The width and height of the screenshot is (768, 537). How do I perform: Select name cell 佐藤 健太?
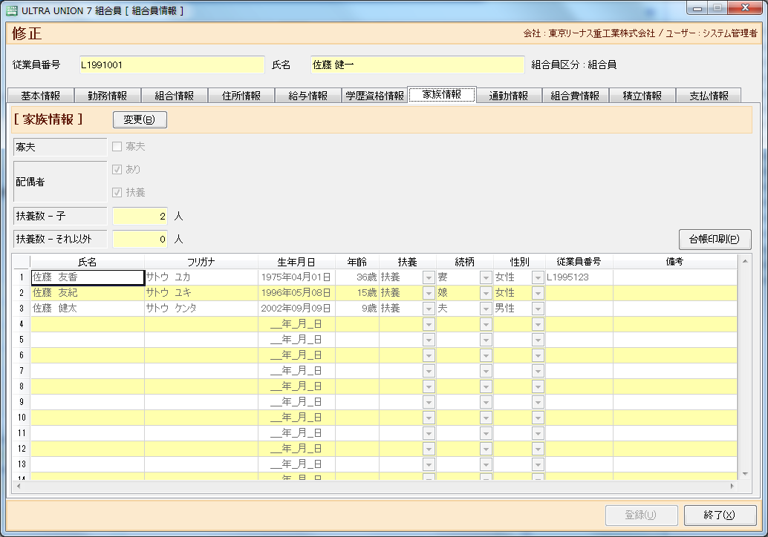coord(88,309)
